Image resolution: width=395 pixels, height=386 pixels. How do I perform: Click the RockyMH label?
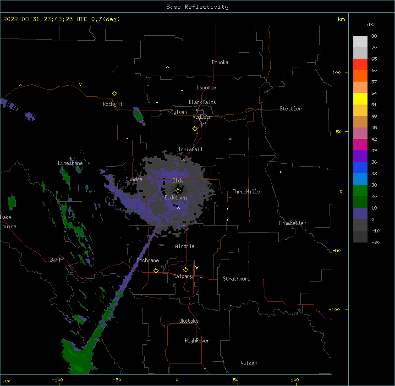112,104
